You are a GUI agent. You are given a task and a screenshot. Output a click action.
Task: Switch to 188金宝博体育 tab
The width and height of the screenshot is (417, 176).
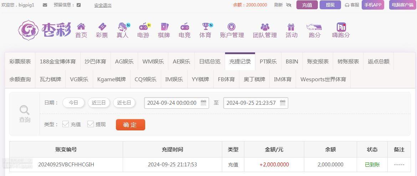point(58,62)
